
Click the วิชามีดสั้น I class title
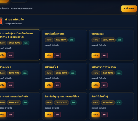(51, 67)
